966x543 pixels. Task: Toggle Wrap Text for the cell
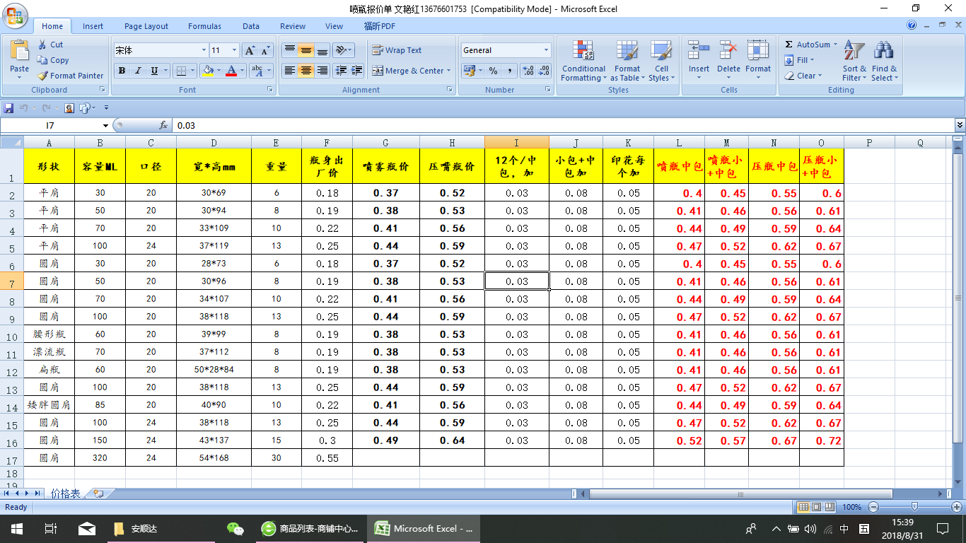point(397,50)
